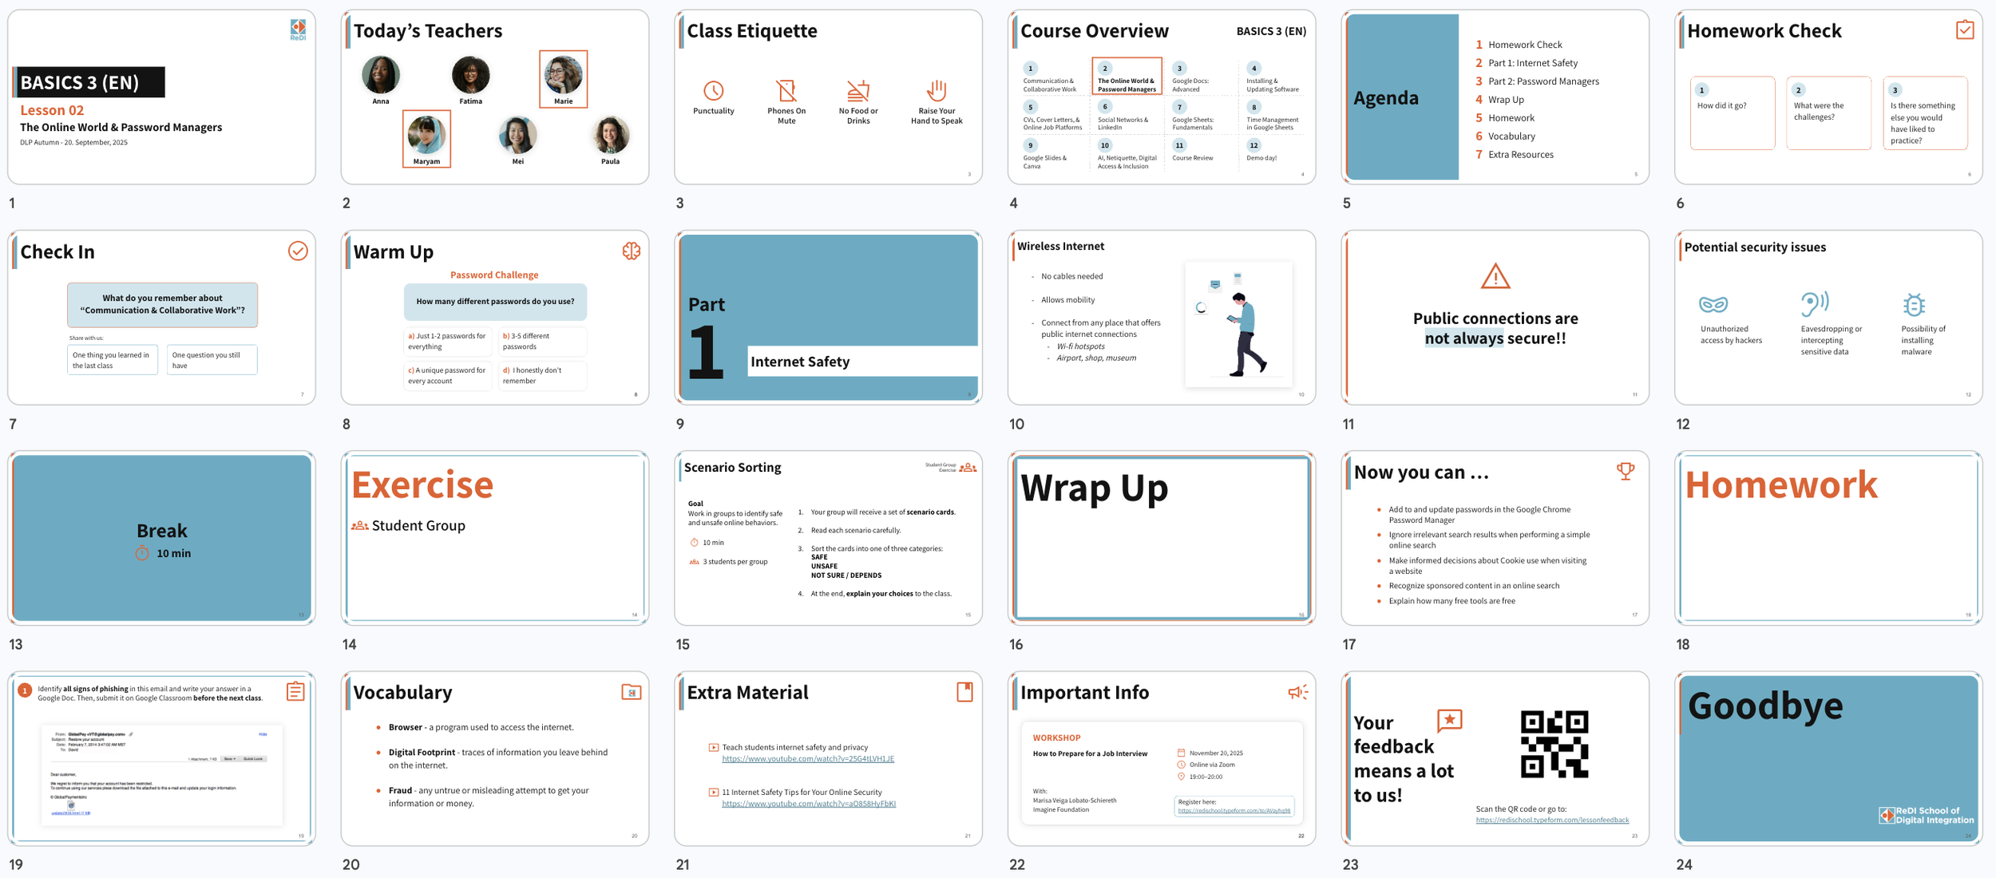Click the bookmark icon on Extra Material slide
Viewport: 1996px width, 878px height.
click(x=964, y=692)
